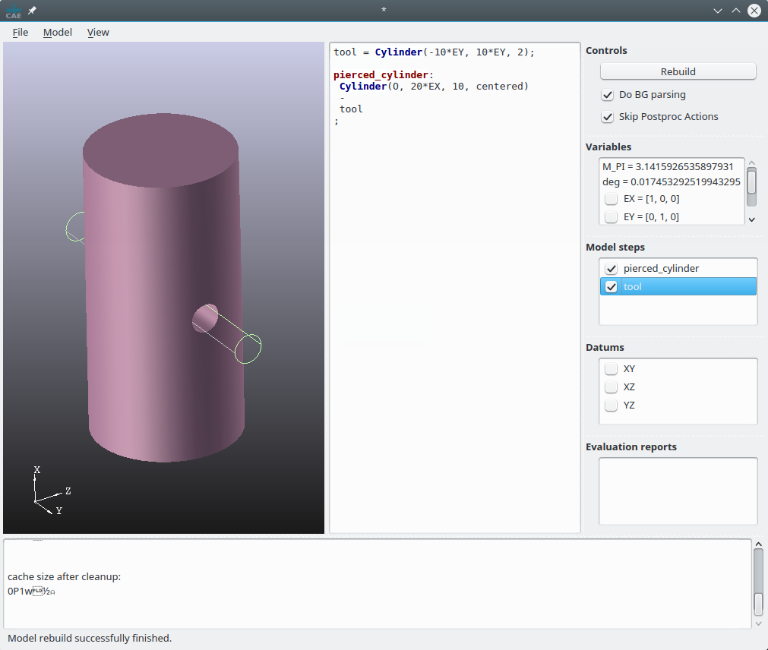
Task: Click the CAE application icon in title bar
Action: tap(13, 11)
